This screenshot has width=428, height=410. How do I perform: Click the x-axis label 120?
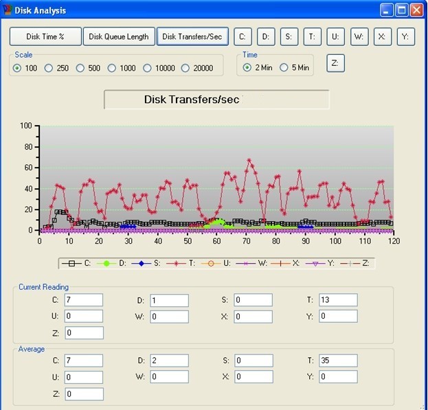click(394, 241)
